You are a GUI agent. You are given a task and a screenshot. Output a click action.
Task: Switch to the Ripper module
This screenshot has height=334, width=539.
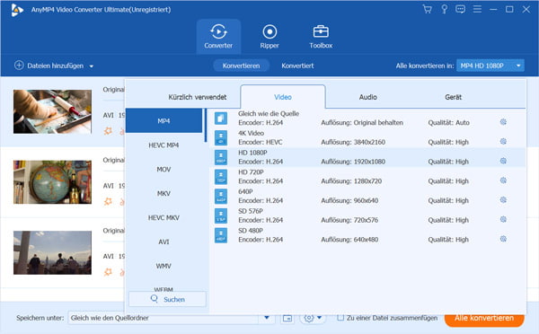click(x=269, y=37)
